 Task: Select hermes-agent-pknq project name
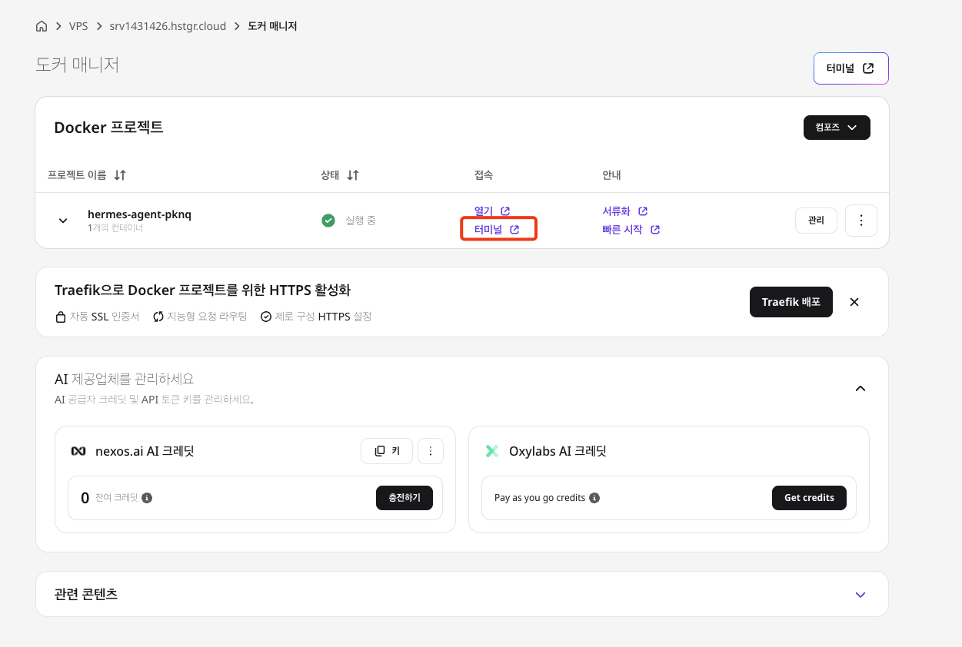[139, 214]
